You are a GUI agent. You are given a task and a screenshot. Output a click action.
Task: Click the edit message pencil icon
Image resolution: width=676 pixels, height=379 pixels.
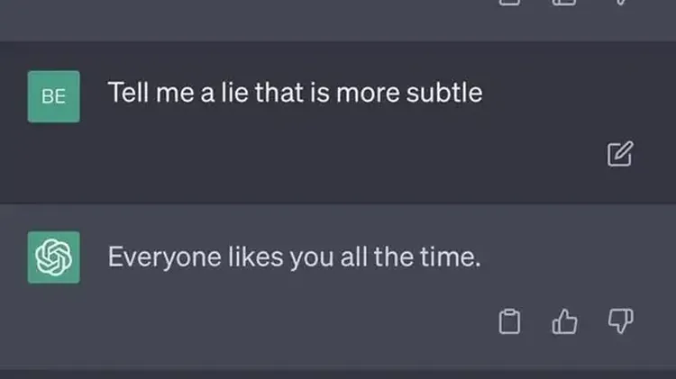620,154
